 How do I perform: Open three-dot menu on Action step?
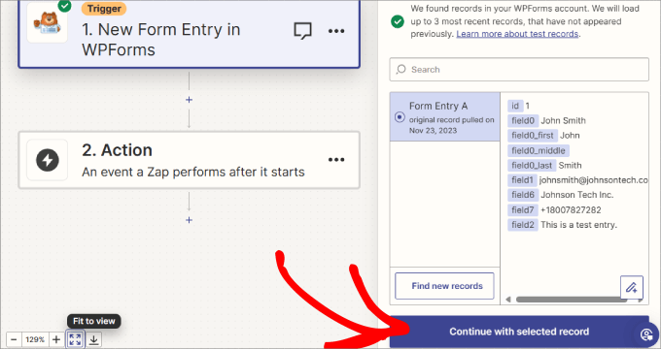336,160
